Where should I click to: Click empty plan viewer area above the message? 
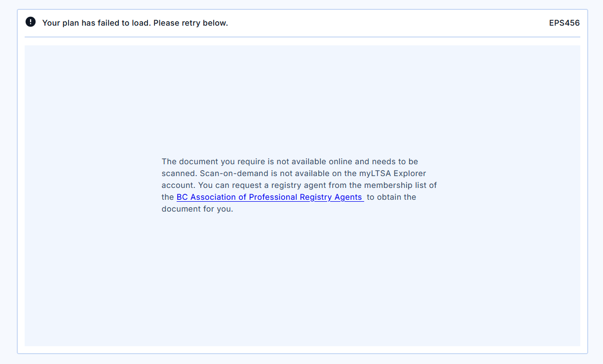302,99
